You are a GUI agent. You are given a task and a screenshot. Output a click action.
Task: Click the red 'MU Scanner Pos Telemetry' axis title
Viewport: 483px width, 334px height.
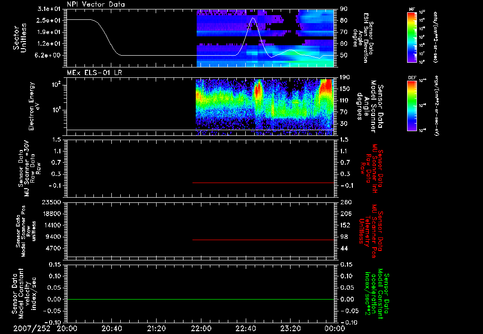[371, 232]
